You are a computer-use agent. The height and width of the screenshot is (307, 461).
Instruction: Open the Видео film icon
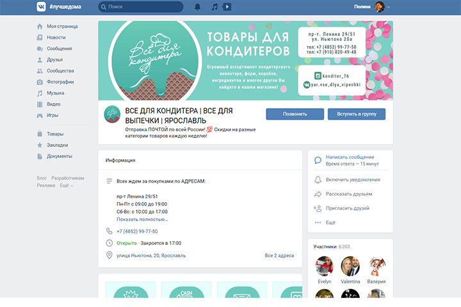click(40, 104)
